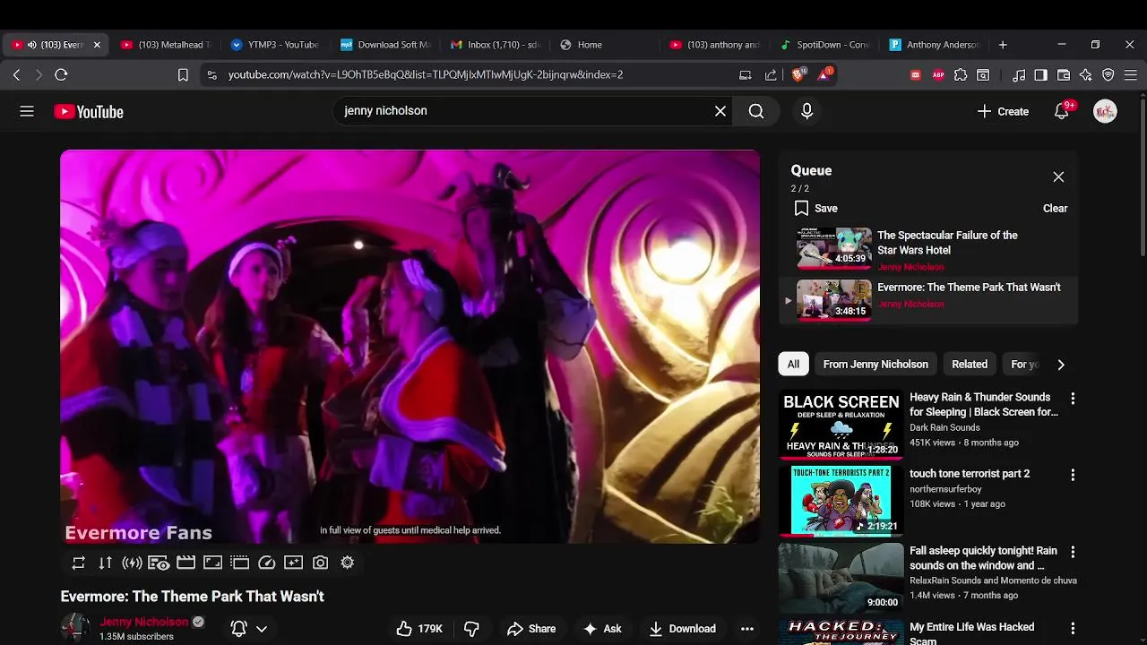
Task: Click the Download button below the video
Action: pos(683,629)
